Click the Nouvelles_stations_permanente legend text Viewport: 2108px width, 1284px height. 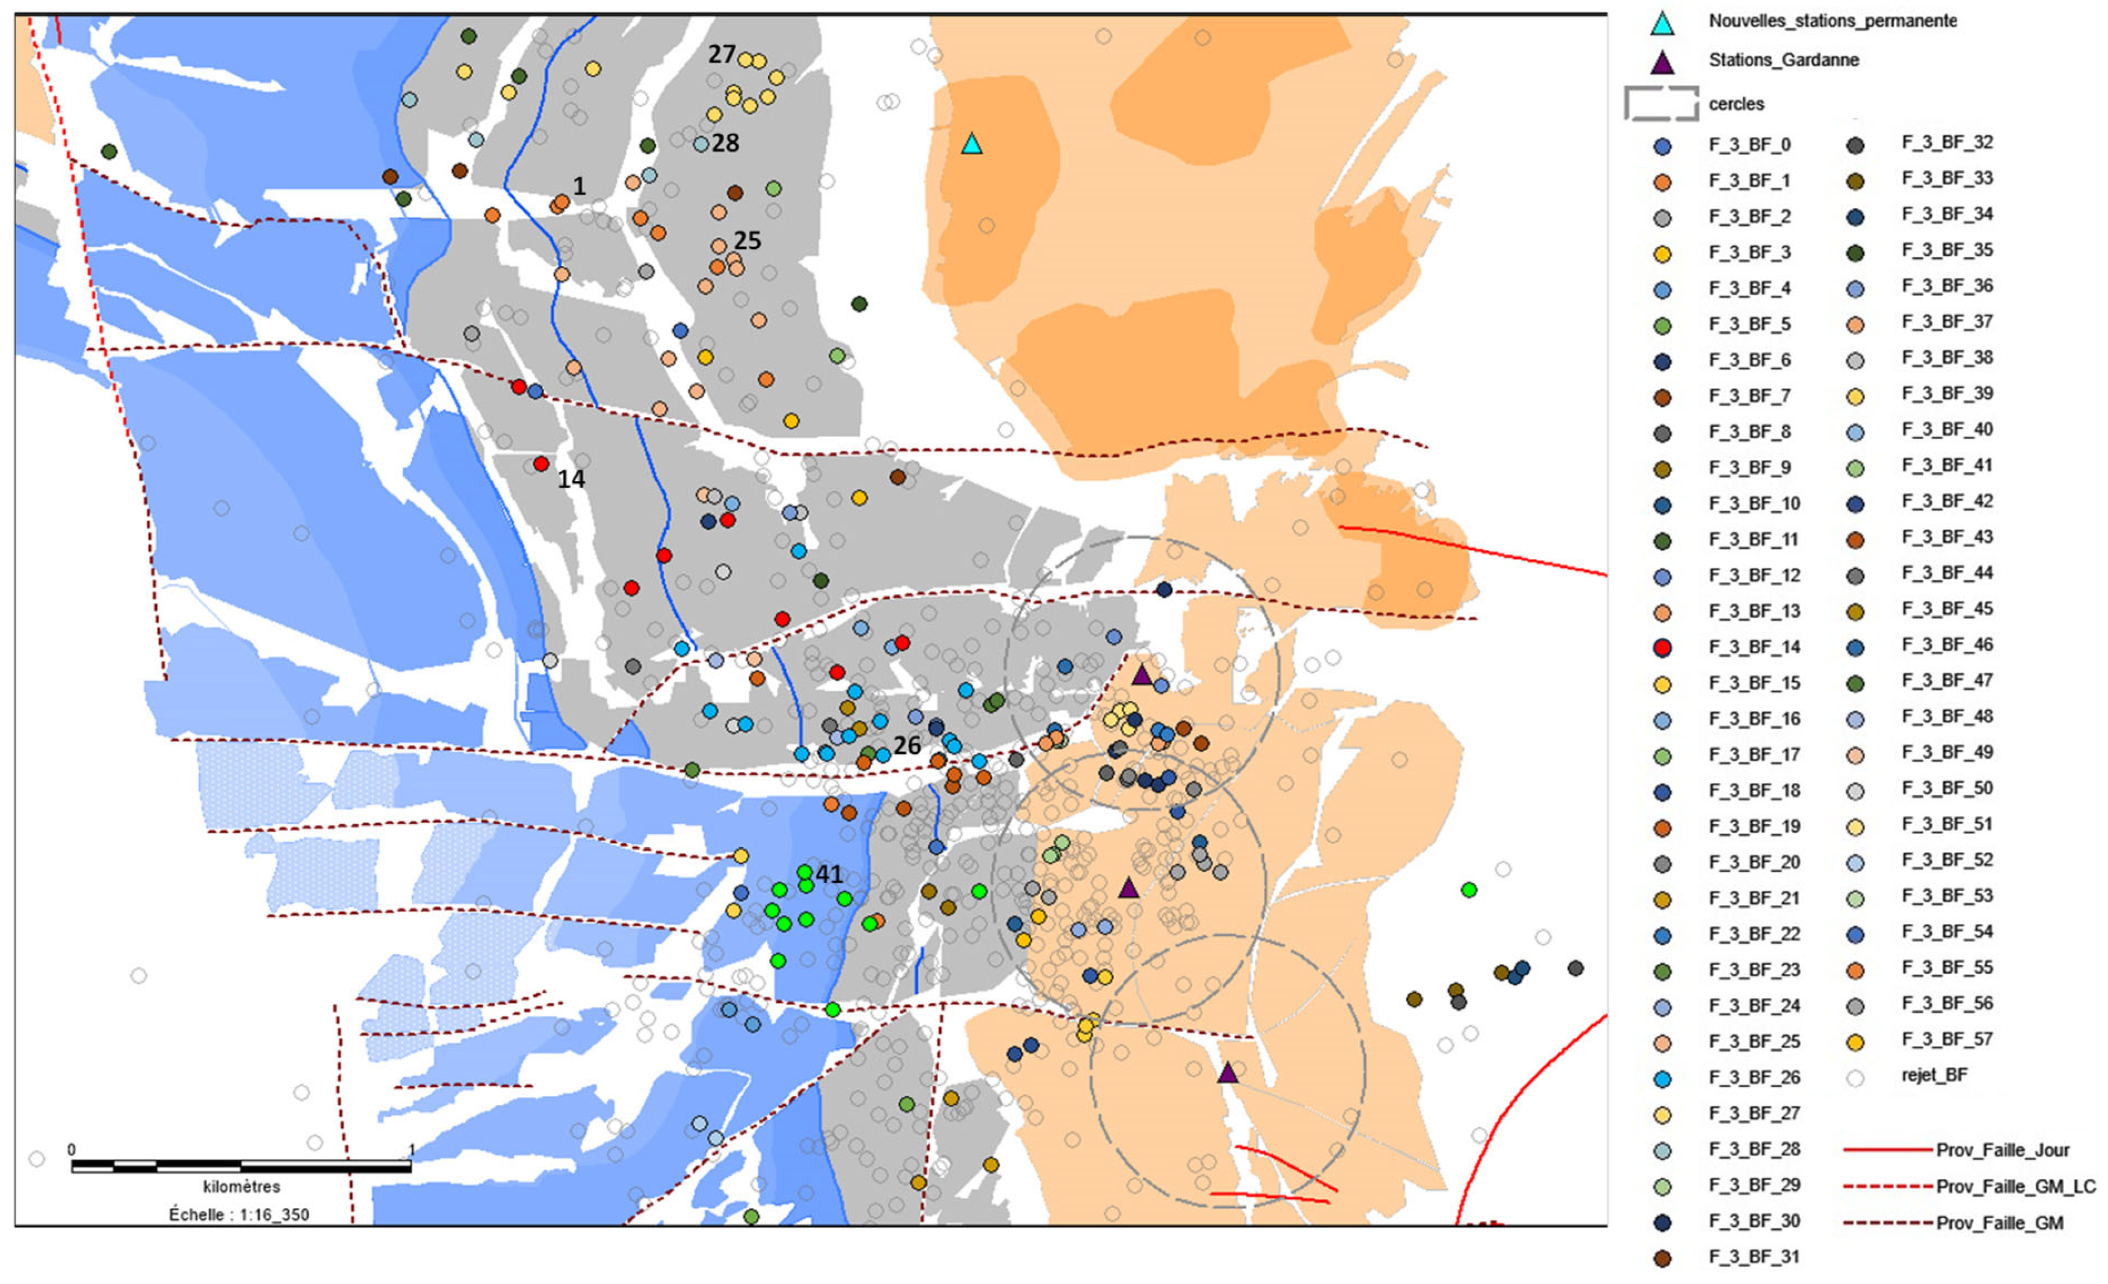pos(1833,21)
